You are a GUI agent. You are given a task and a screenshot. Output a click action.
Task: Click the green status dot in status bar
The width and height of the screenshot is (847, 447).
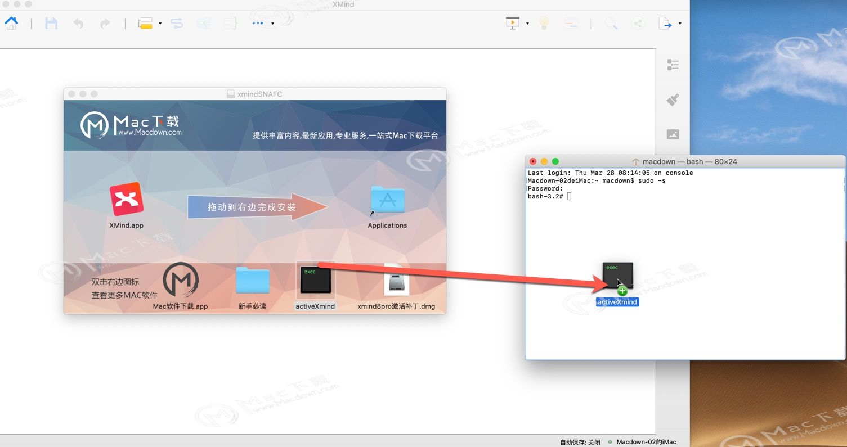(x=610, y=442)
